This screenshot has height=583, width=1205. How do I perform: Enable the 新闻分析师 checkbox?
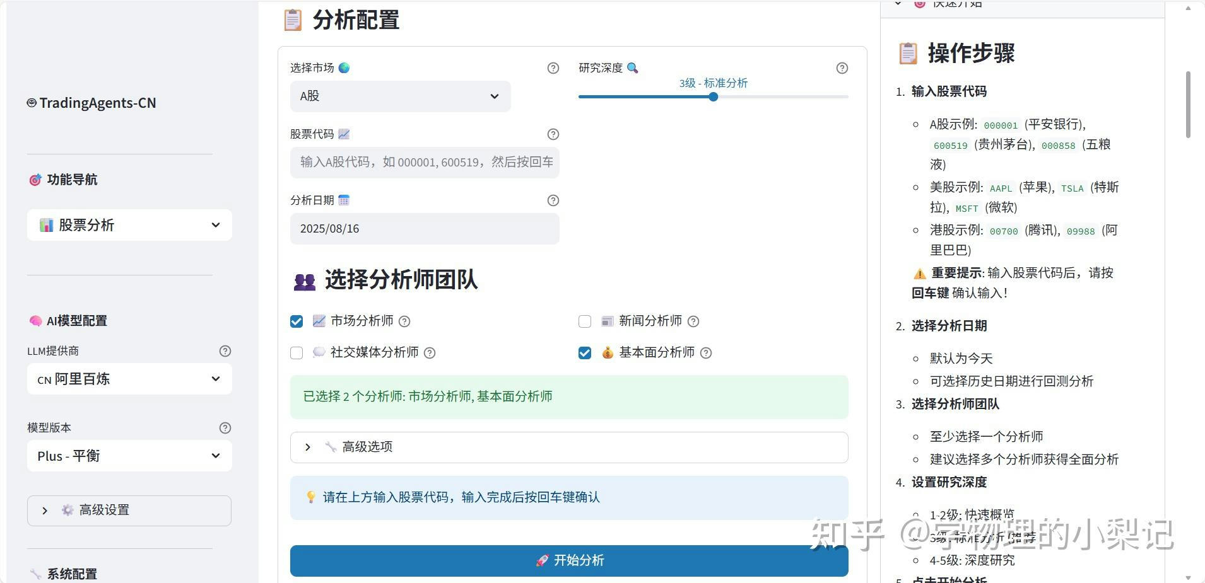585,321
